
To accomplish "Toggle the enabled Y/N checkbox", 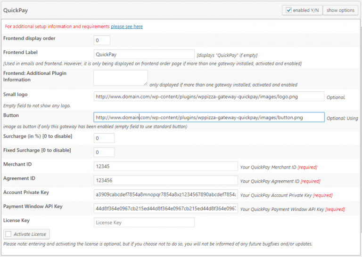I will 288,10.
